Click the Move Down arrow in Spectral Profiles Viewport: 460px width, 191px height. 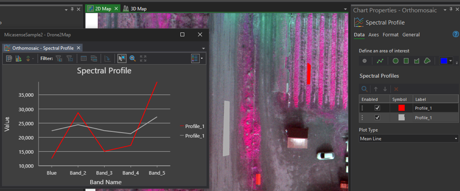click(385, 89)
